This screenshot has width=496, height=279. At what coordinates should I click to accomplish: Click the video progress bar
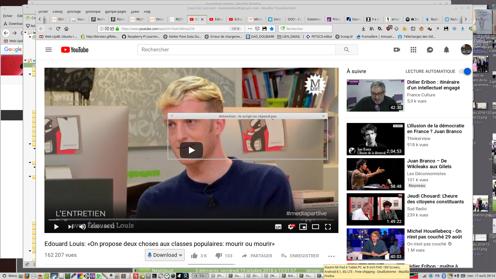click(x=191, y=220)
